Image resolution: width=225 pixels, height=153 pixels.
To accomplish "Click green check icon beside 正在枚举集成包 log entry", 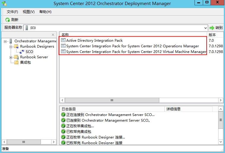I will click(63, 126).
